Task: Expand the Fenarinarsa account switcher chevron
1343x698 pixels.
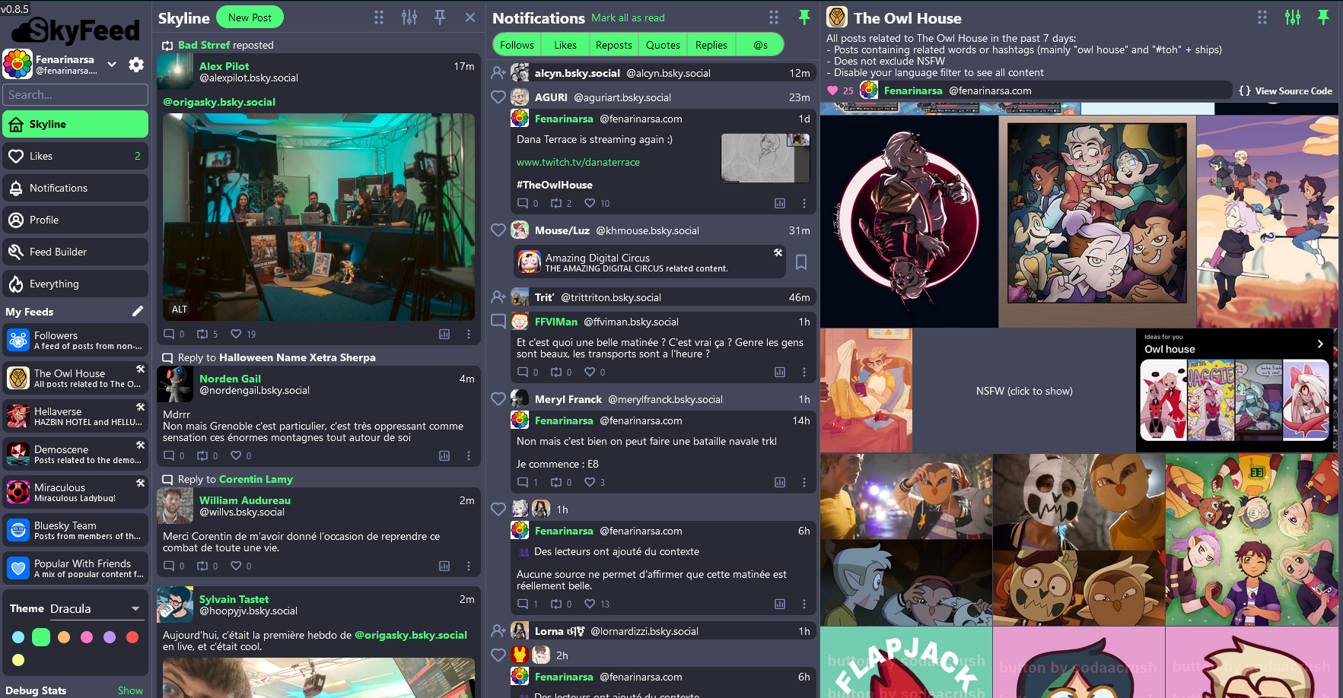Action: coord(112,65)
